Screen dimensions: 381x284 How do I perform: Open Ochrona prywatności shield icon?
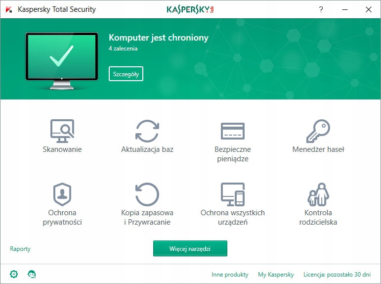coord(62,194)
